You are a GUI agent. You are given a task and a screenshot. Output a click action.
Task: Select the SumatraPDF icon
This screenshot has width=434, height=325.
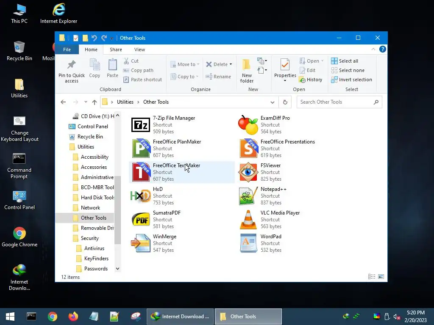point(141,220)
